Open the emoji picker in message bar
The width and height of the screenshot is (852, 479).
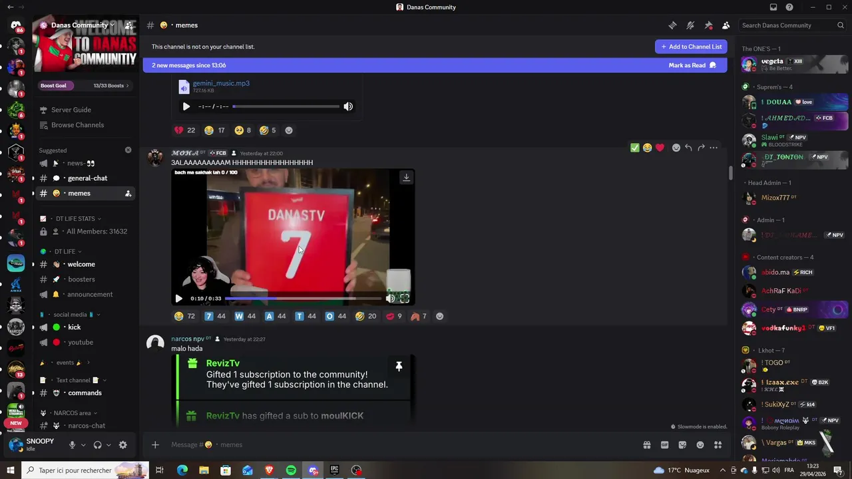[x=700, y=445]
